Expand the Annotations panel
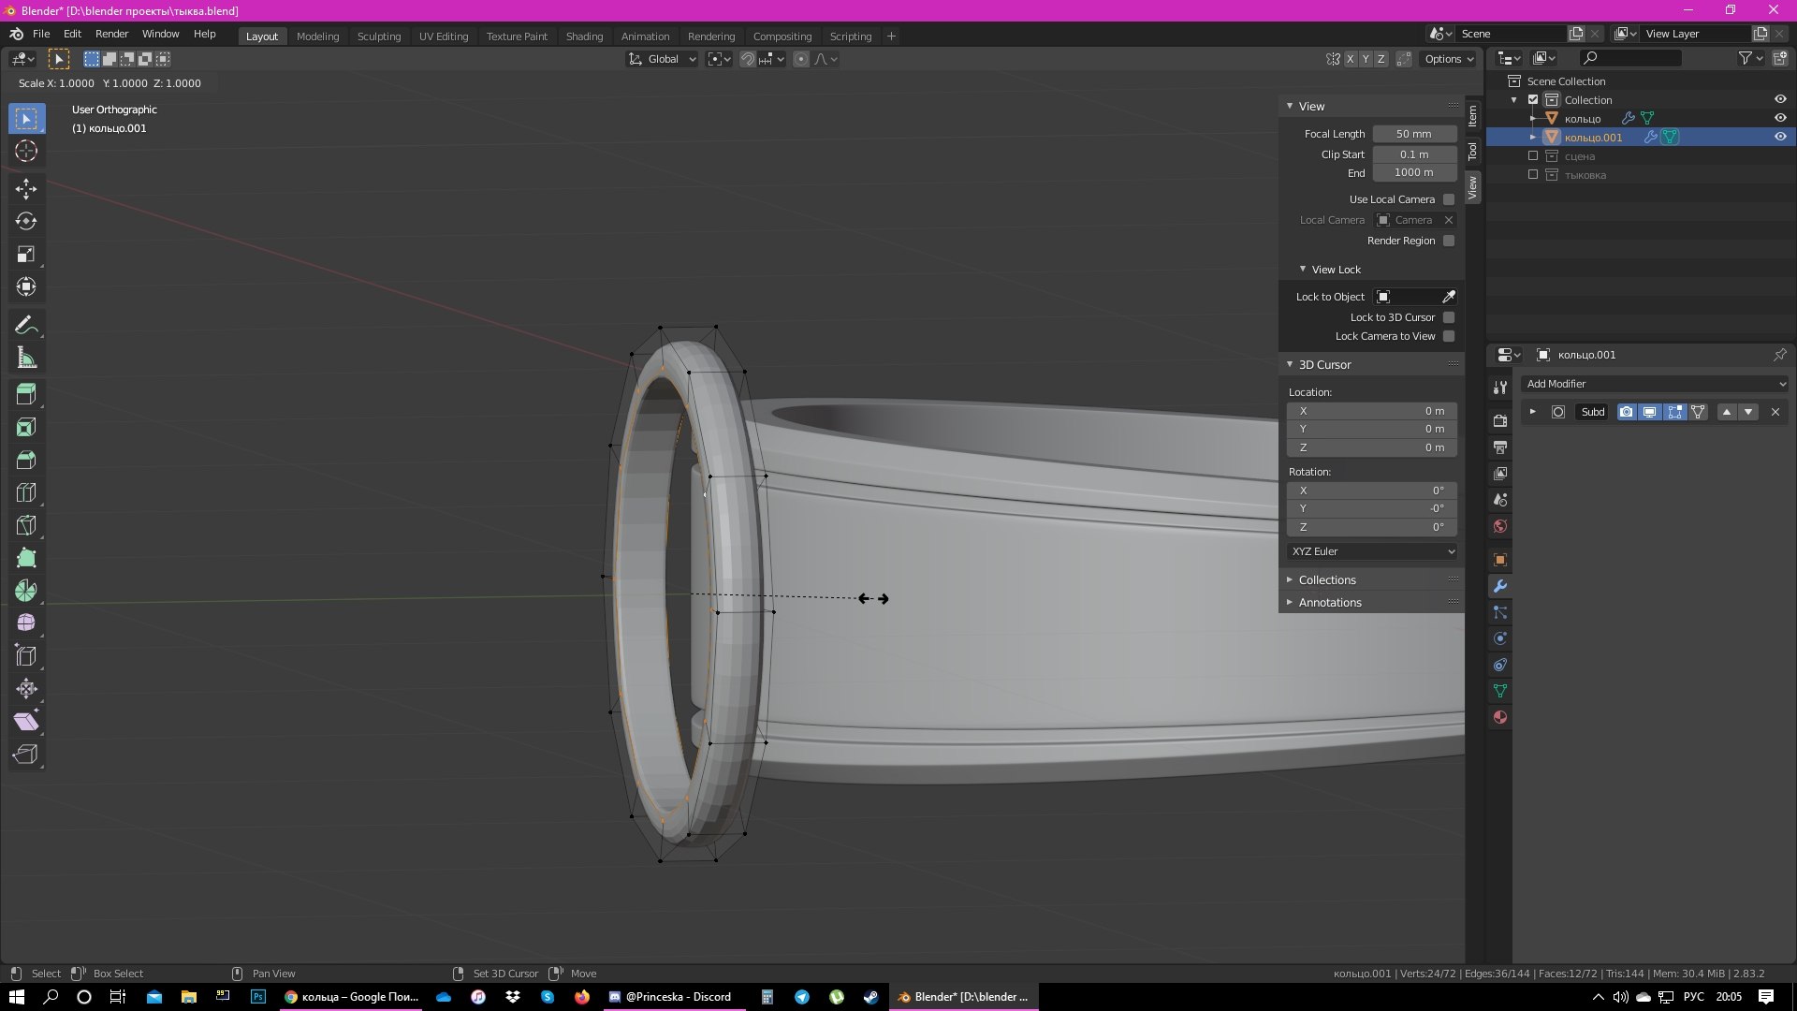 1329,603
